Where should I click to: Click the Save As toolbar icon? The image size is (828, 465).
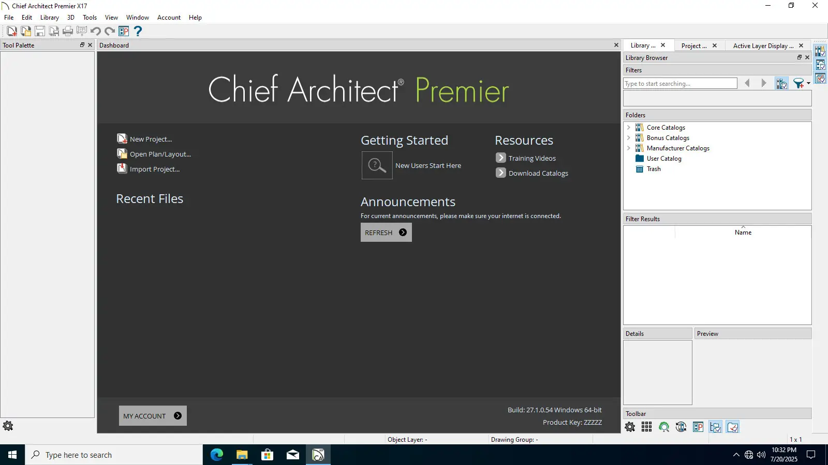54,32
